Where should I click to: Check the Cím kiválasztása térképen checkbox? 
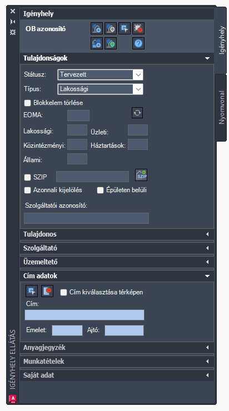pos(63,293)
